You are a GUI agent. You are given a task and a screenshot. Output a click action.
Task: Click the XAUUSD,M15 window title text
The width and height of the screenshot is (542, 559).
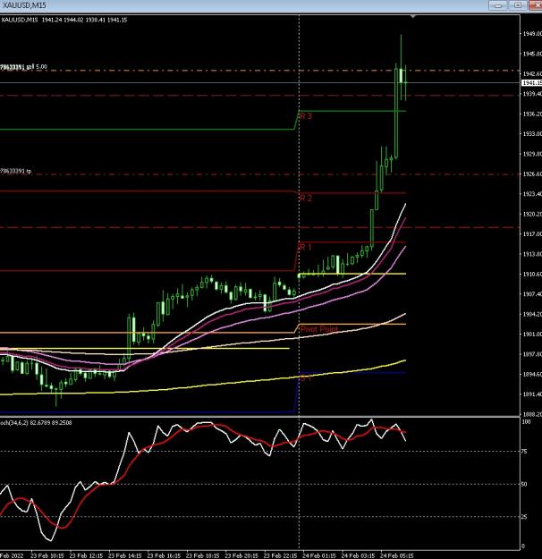tap(23, 5)
